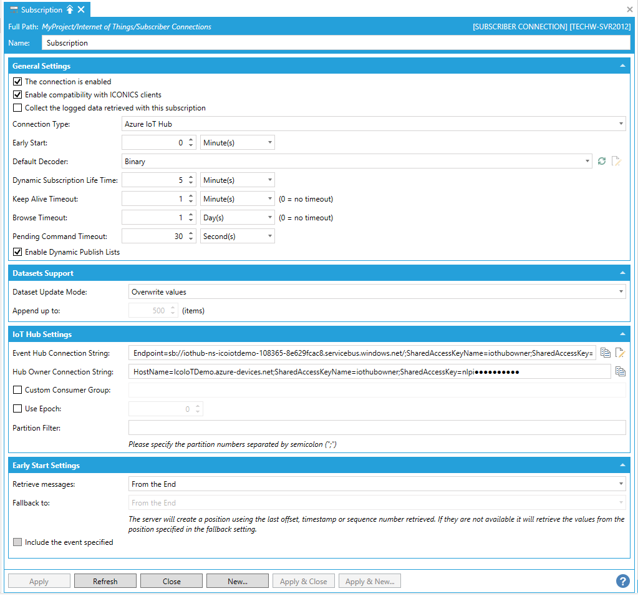Copy the Hub Owner Connection String
Screen dimensions: 638x596
[x=620, y=371]
